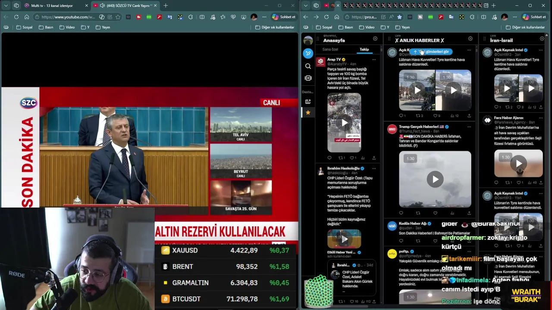Go to the home page in the right browser
Viewport: 552px width, 310px height.
click(x=337, y=17)
